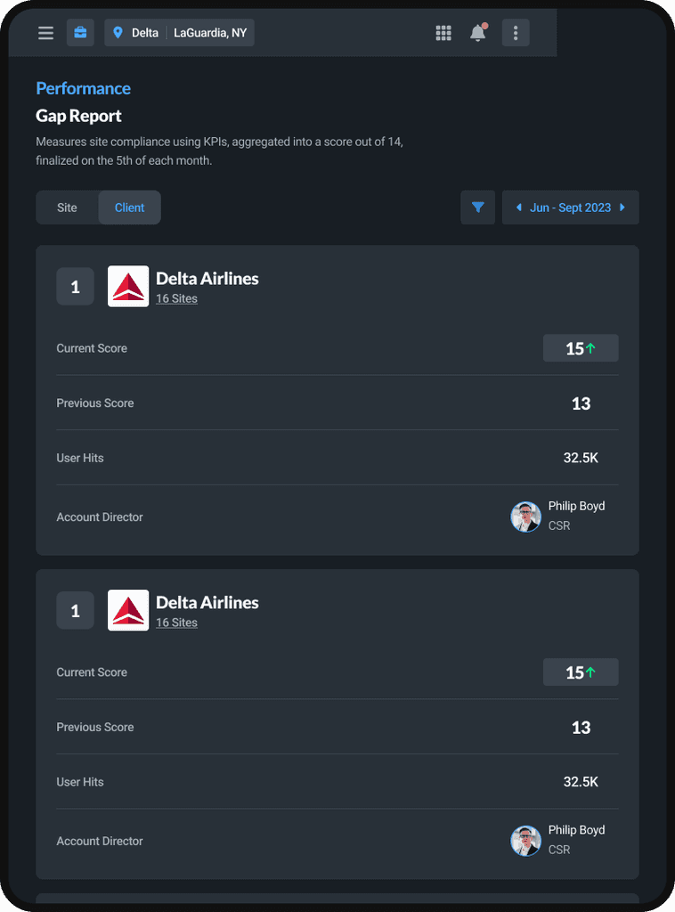Click Philip Boyd avatar in second card
Image resolution: width=675 pixels, height=912 pixels.
pos(526,841)
